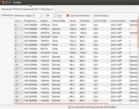Uncheck the Special Channels checkbox
139x109 pixels.
click(68, 16)
